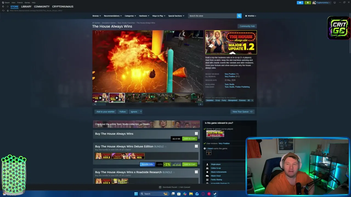
Task: Open the Polden Publishing publisher link
Action: coord(242,87)
